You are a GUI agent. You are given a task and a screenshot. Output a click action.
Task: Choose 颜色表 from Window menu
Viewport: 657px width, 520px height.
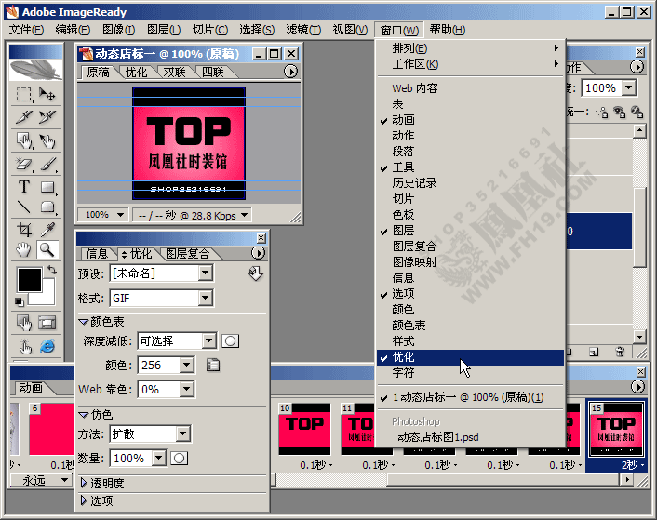point(471,326)
